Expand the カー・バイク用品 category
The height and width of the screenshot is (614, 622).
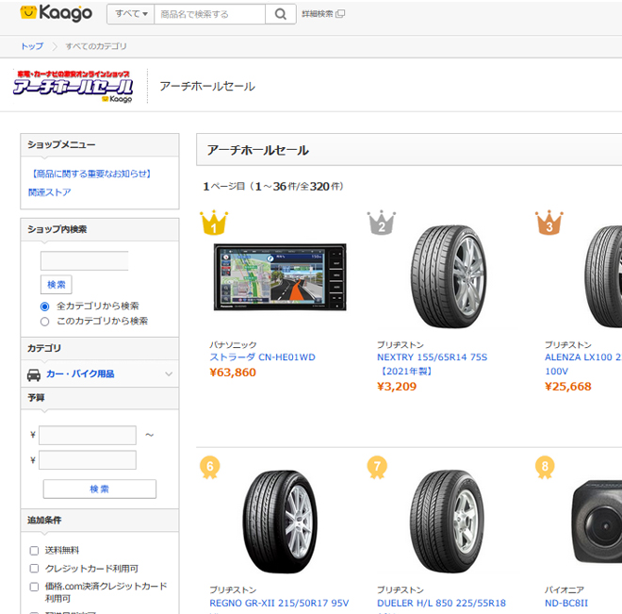(99, 374)
